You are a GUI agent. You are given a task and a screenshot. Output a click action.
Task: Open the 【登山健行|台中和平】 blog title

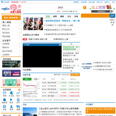(x=58, y=109)
